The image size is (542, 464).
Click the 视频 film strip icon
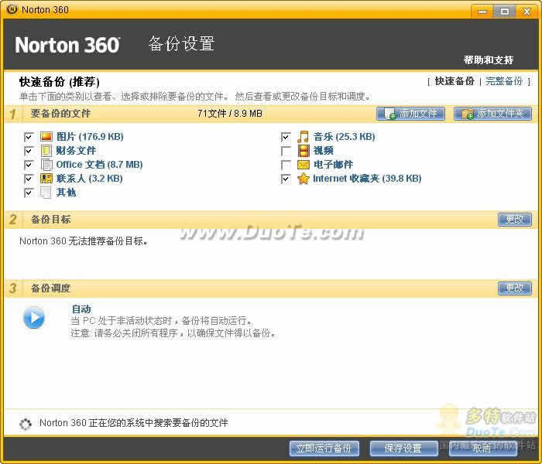pyautogui.click(x=304, y=151)
